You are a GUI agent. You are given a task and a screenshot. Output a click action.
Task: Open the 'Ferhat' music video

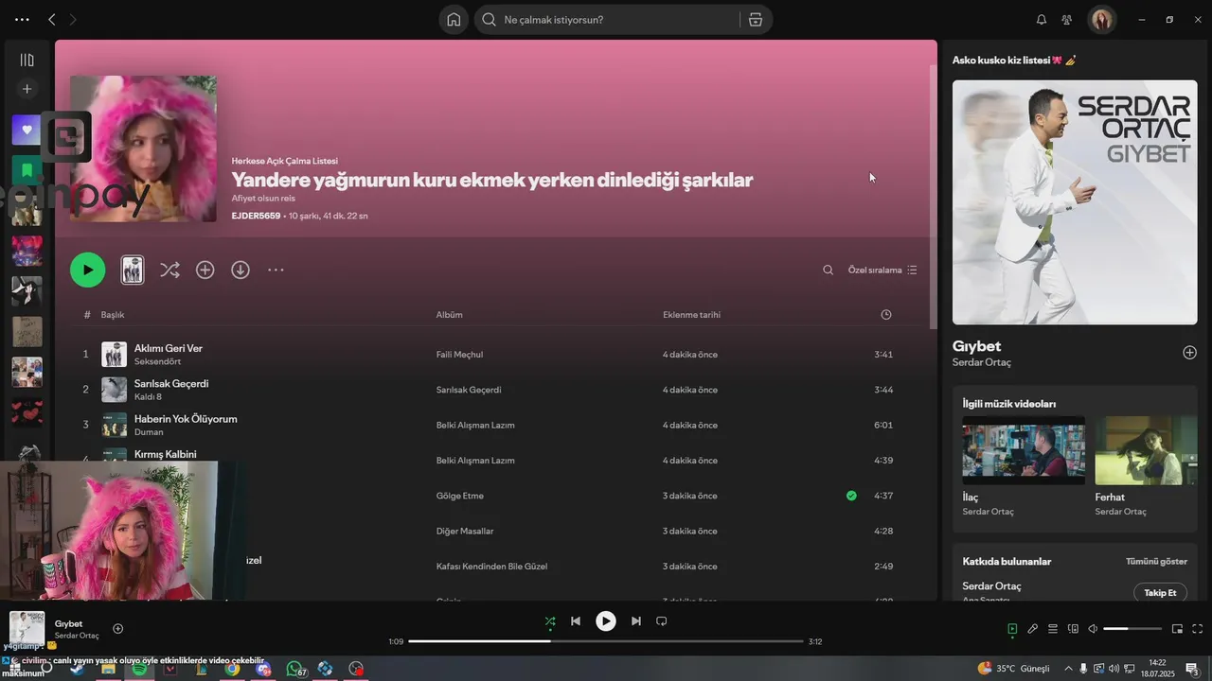tap(1146, 450)
